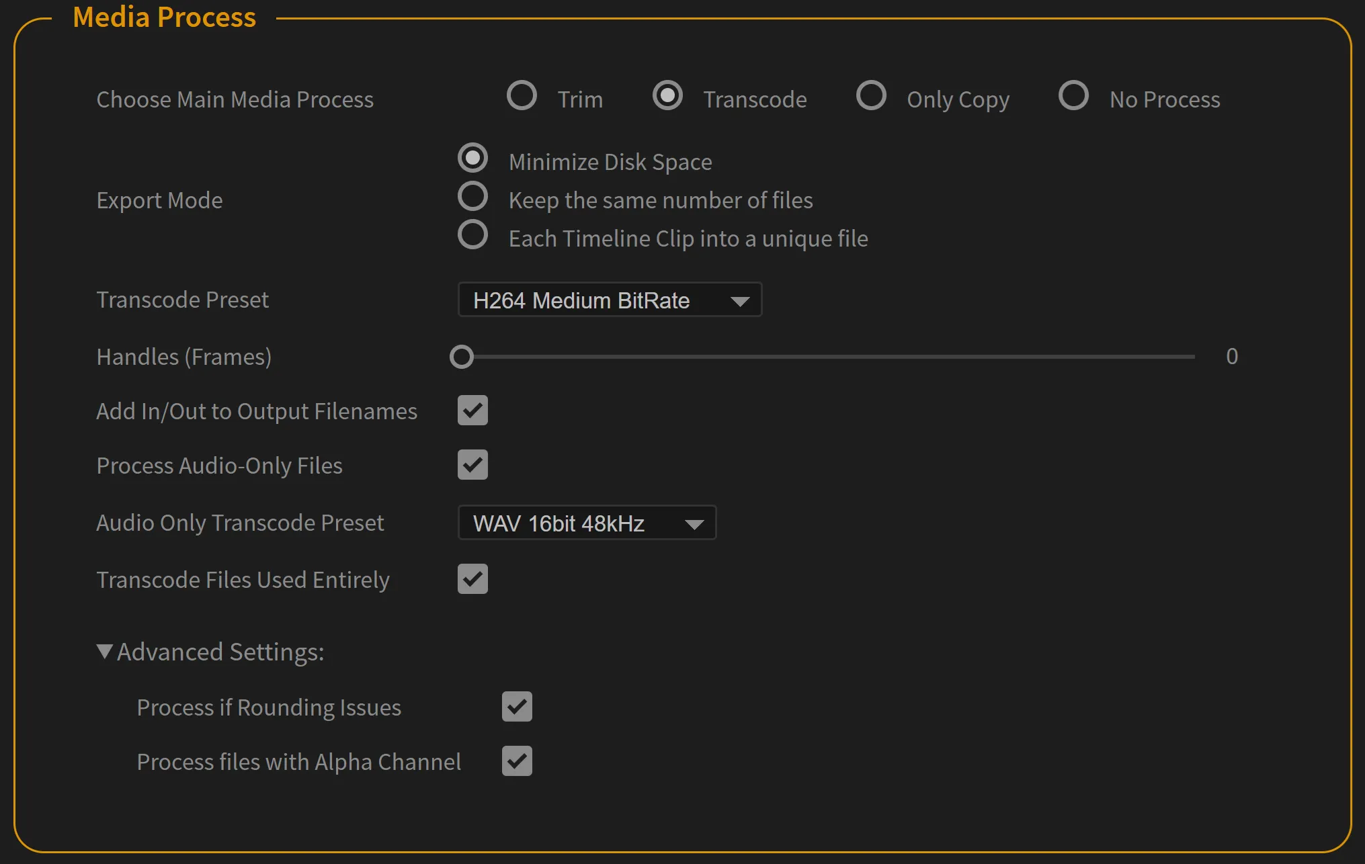Click the H264 Medium BitRate dropdown arrow
Viewport: 1365px width, 864px height.
click(x=741, y=300)
